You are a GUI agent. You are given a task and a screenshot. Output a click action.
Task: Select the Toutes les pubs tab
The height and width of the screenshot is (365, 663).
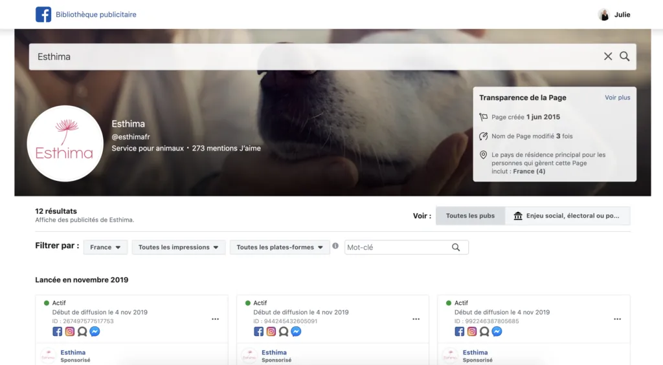click(470, 216)
